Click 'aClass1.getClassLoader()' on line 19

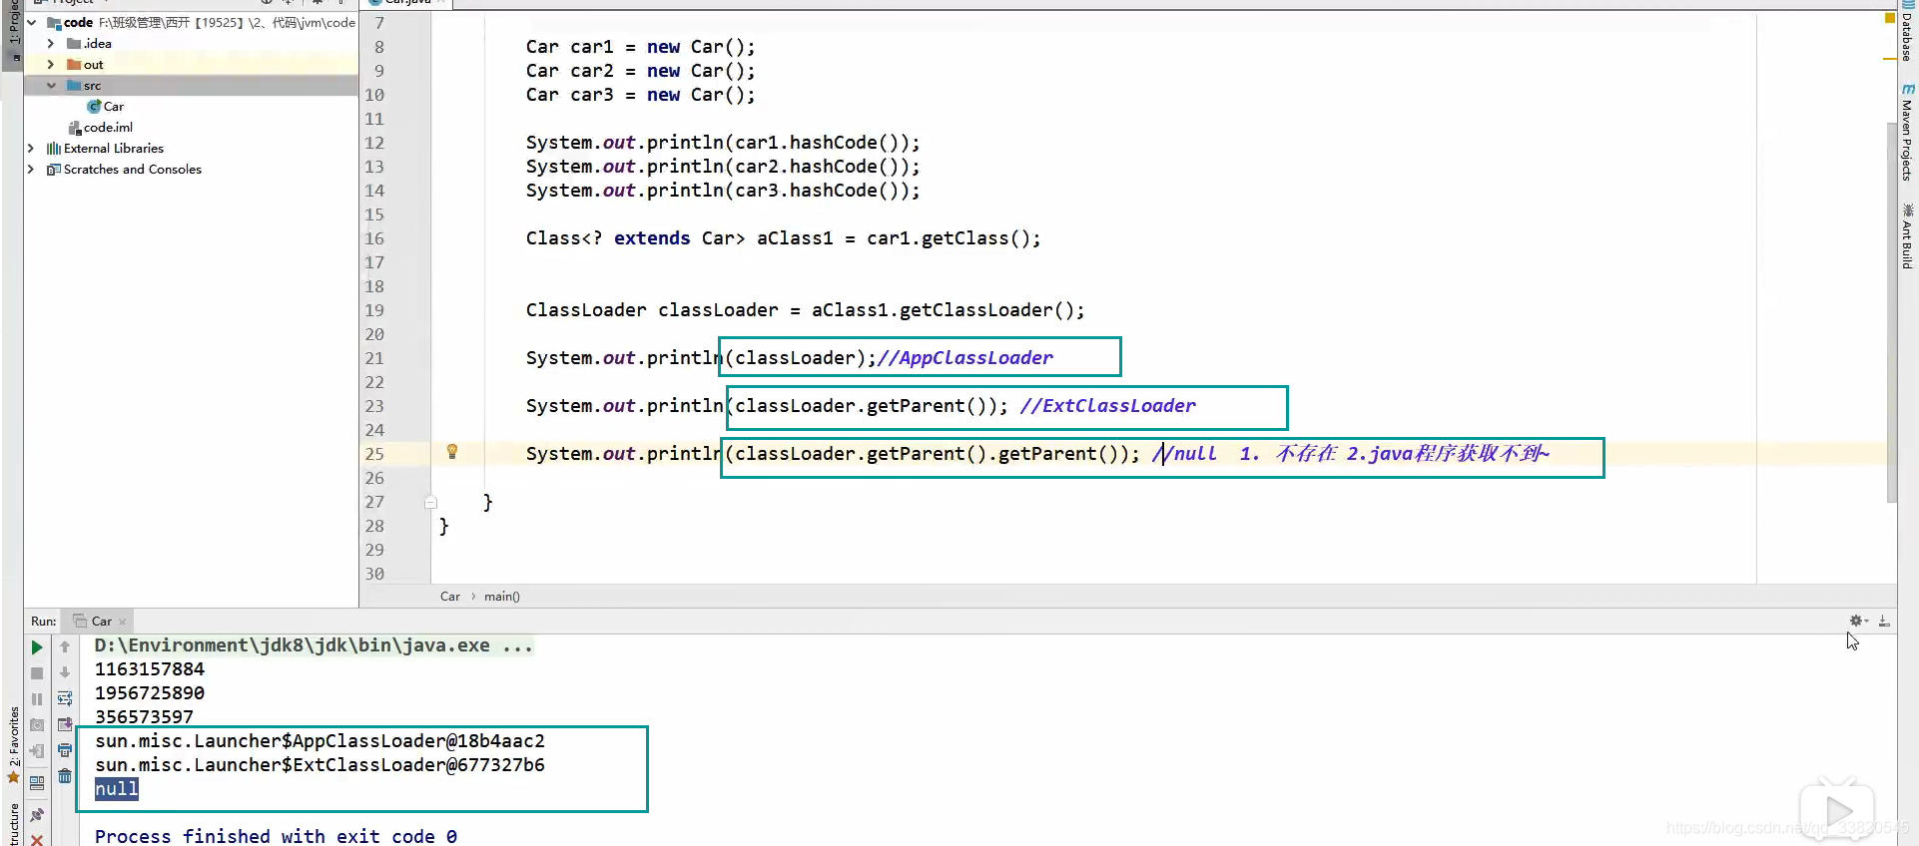pos(943,310)
